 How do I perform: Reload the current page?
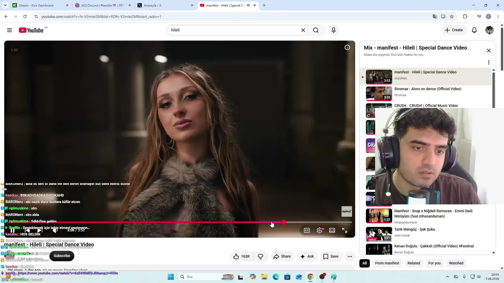25,17
